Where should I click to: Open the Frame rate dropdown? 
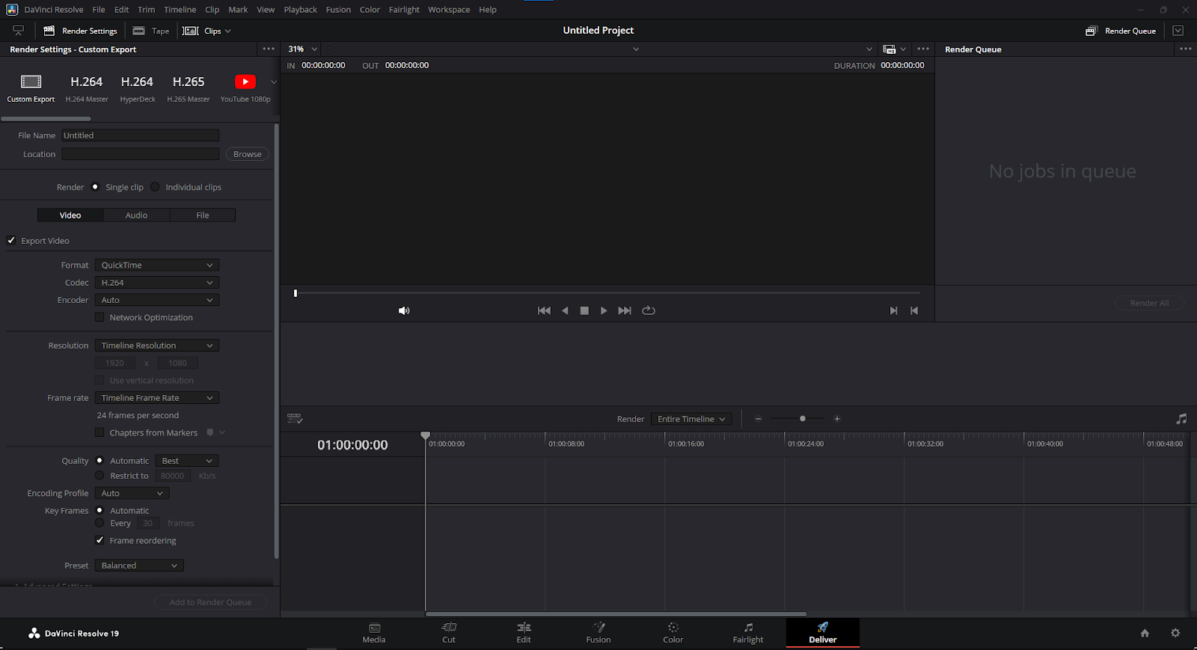tap(157, 398)
